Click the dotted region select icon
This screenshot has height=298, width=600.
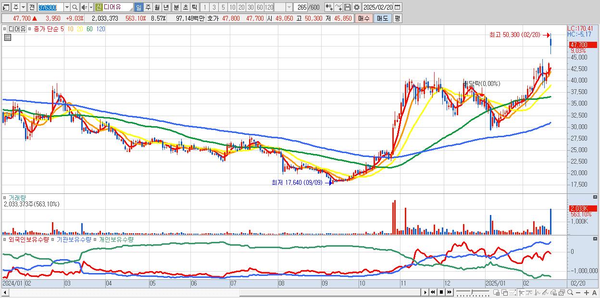click(x=512, y=292)
